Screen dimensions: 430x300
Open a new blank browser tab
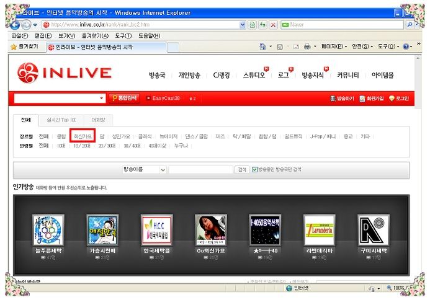click(173, 47)
